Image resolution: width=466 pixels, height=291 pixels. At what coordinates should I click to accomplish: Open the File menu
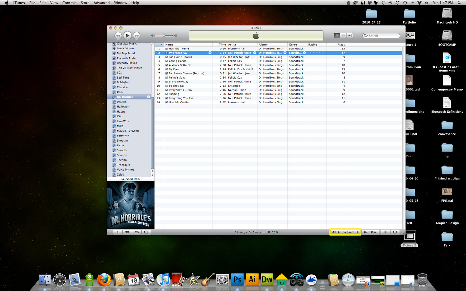click(x=32, y=3)
